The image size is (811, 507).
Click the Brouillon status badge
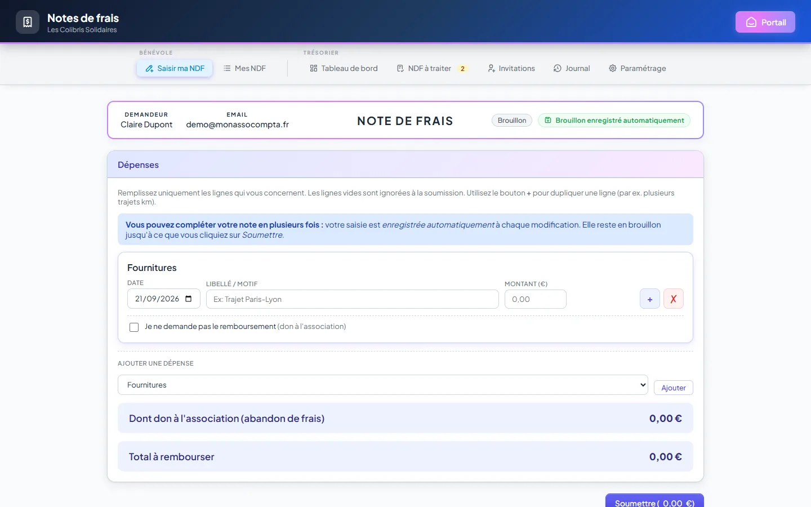512,120
